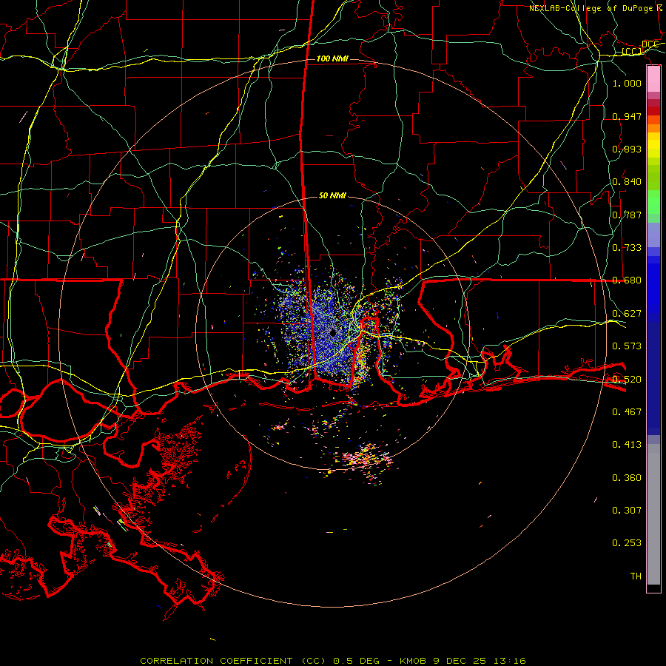666x666 pixels.
Task: Click the 0.253 color scale label
Action: click(627, 543)
